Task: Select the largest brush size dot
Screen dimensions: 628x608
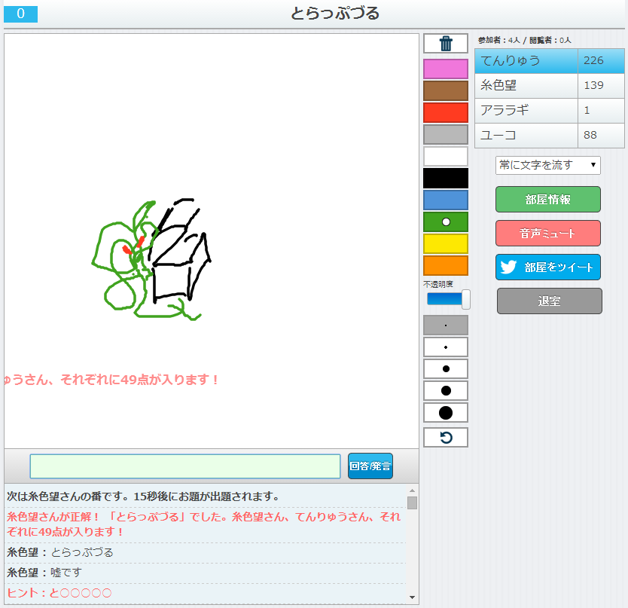Action: click(445, 412)
